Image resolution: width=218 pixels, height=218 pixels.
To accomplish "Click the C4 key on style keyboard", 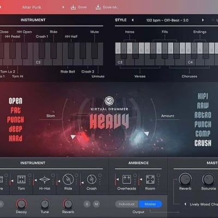I will [x=190, y=62].
